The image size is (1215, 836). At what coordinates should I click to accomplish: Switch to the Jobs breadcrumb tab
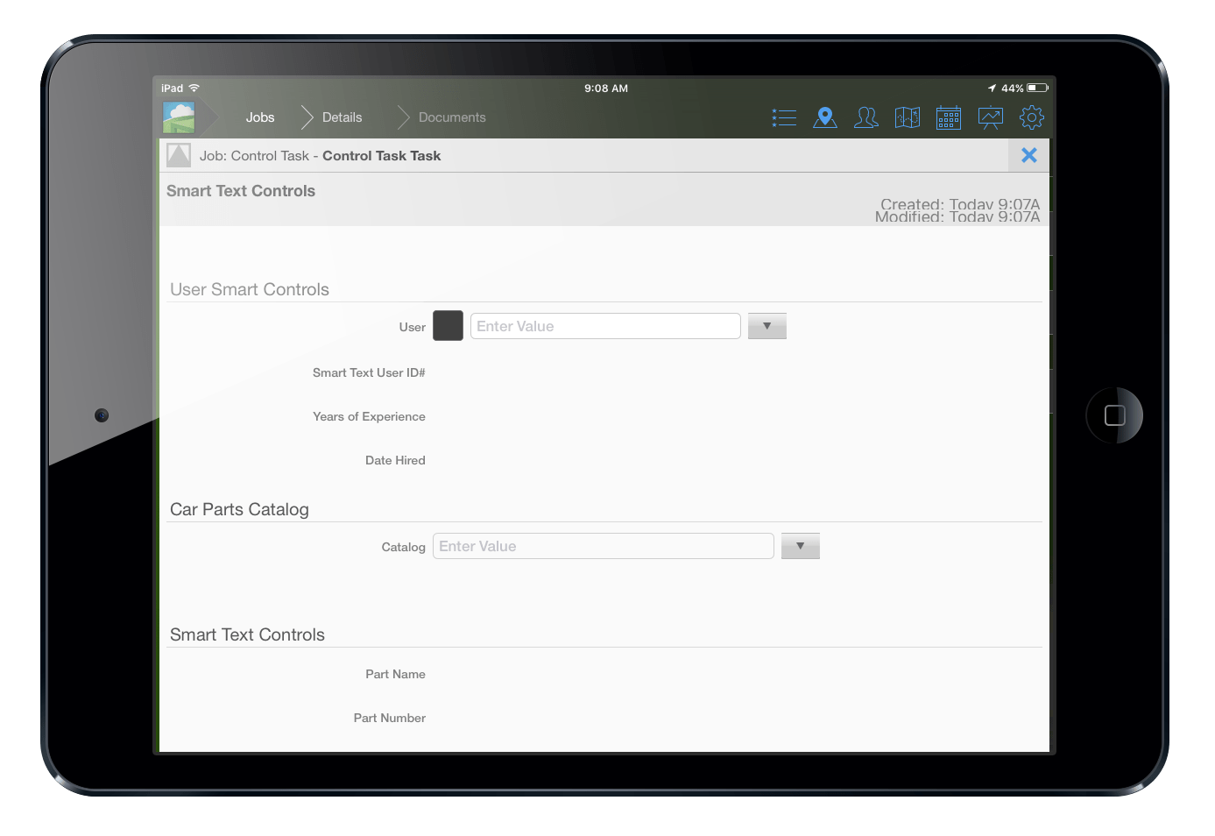259,117
